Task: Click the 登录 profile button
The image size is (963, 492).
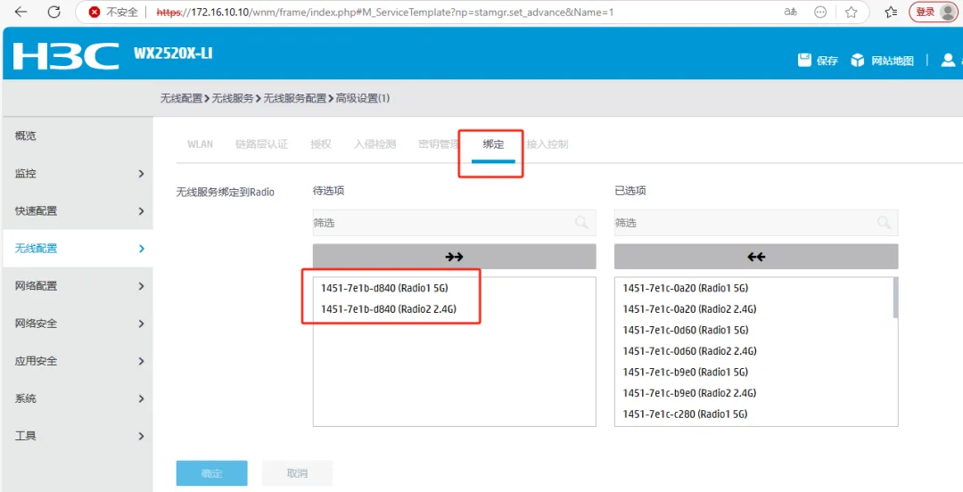Action: coord(933,12)
